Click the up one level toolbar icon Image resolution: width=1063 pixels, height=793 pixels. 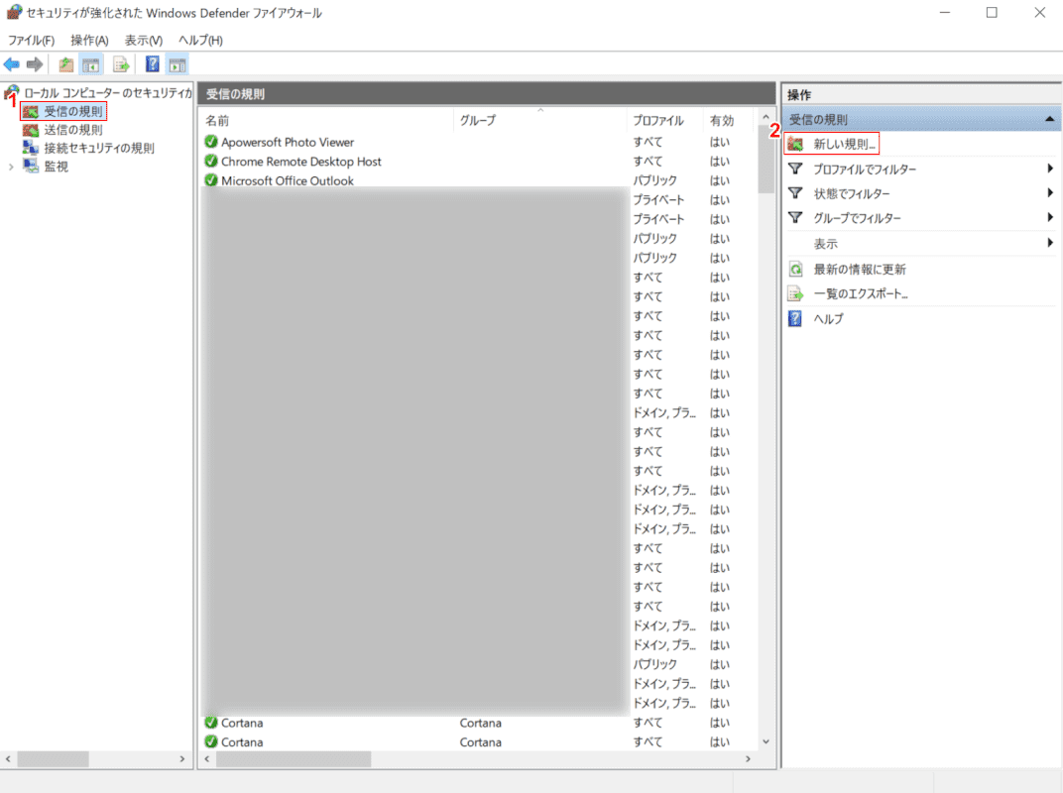click(65, 64)
